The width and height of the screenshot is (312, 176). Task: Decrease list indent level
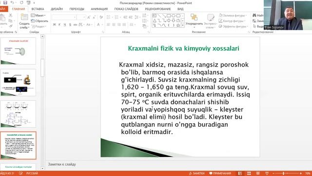[125, 18]
